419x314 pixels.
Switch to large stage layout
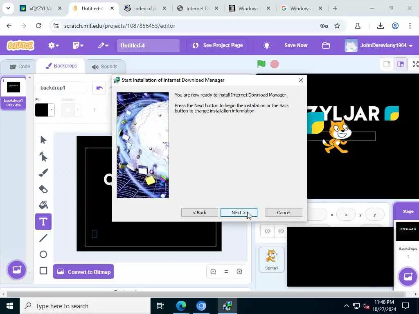(x=400, y=64)
